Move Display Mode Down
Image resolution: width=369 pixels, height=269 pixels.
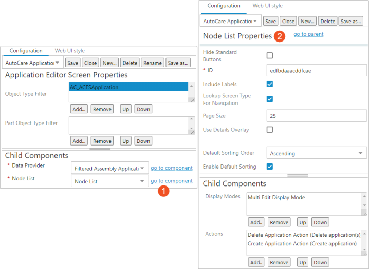[320, 222]
